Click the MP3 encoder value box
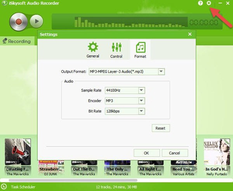Viewport: 233px width, 191px height. click(125, 101)
